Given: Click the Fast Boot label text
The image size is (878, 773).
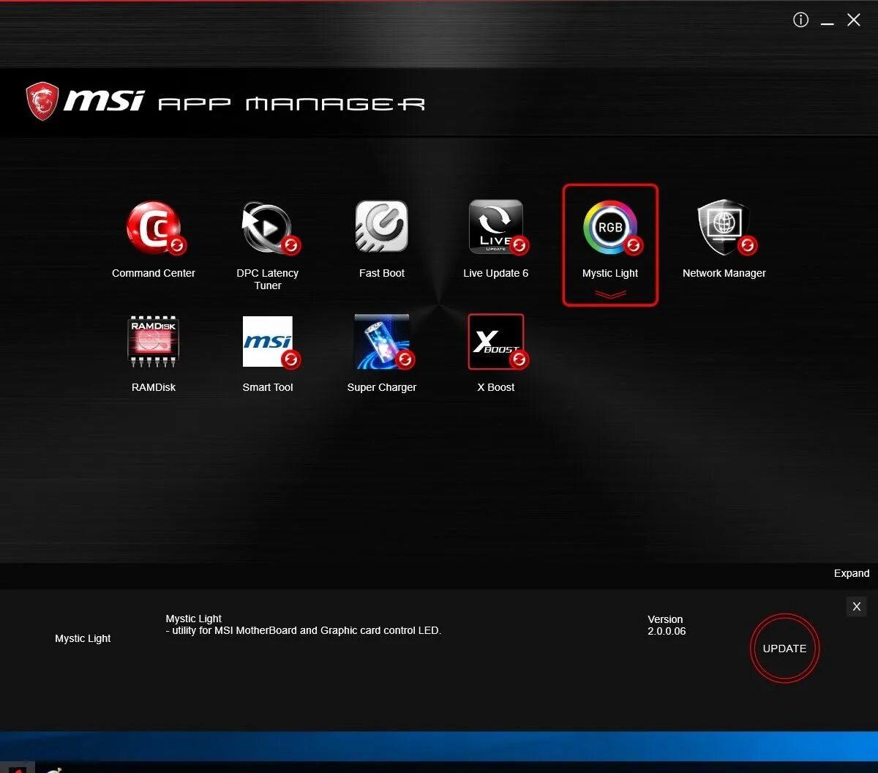Looking at the screenshot, I should pos(382,273).
